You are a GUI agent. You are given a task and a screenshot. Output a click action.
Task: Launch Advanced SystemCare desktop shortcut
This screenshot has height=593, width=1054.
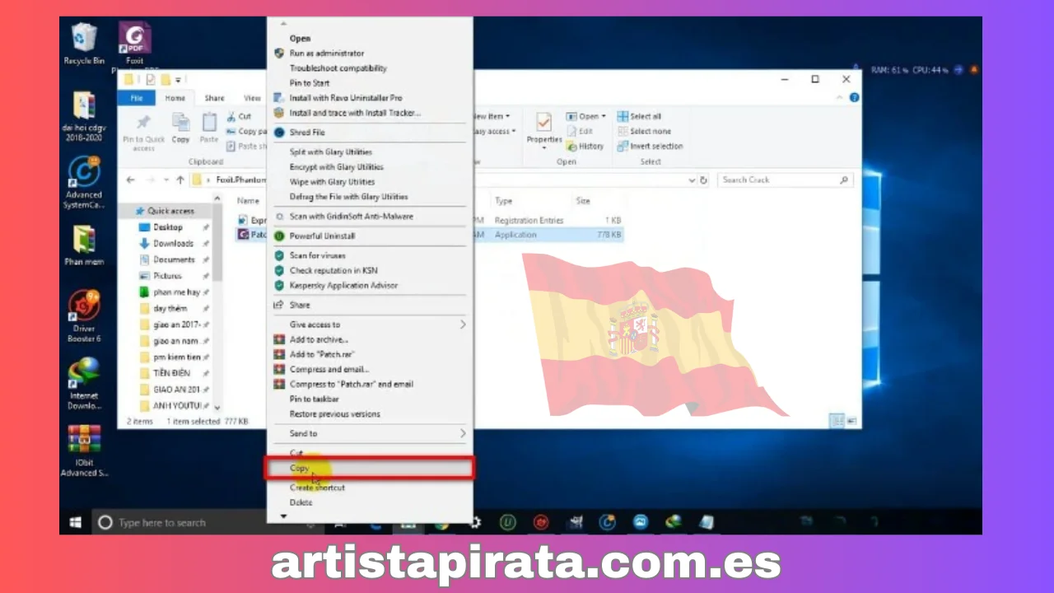coord(84,181)
